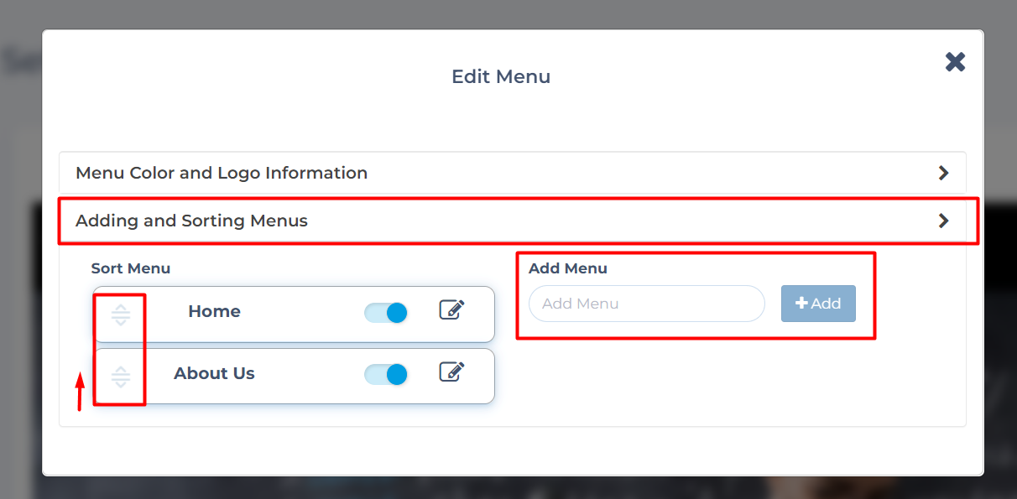Turn off the About Us toggle
This screenshot has height=499, width=1017.
pyautogui.click(x=386, y=374)
